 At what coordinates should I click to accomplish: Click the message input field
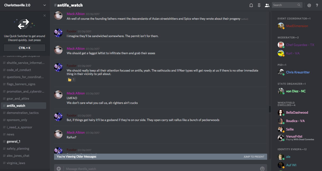158,169
